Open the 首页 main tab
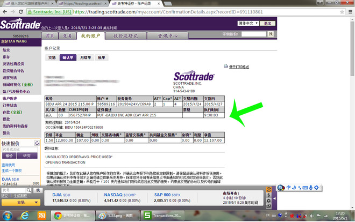 50,35
